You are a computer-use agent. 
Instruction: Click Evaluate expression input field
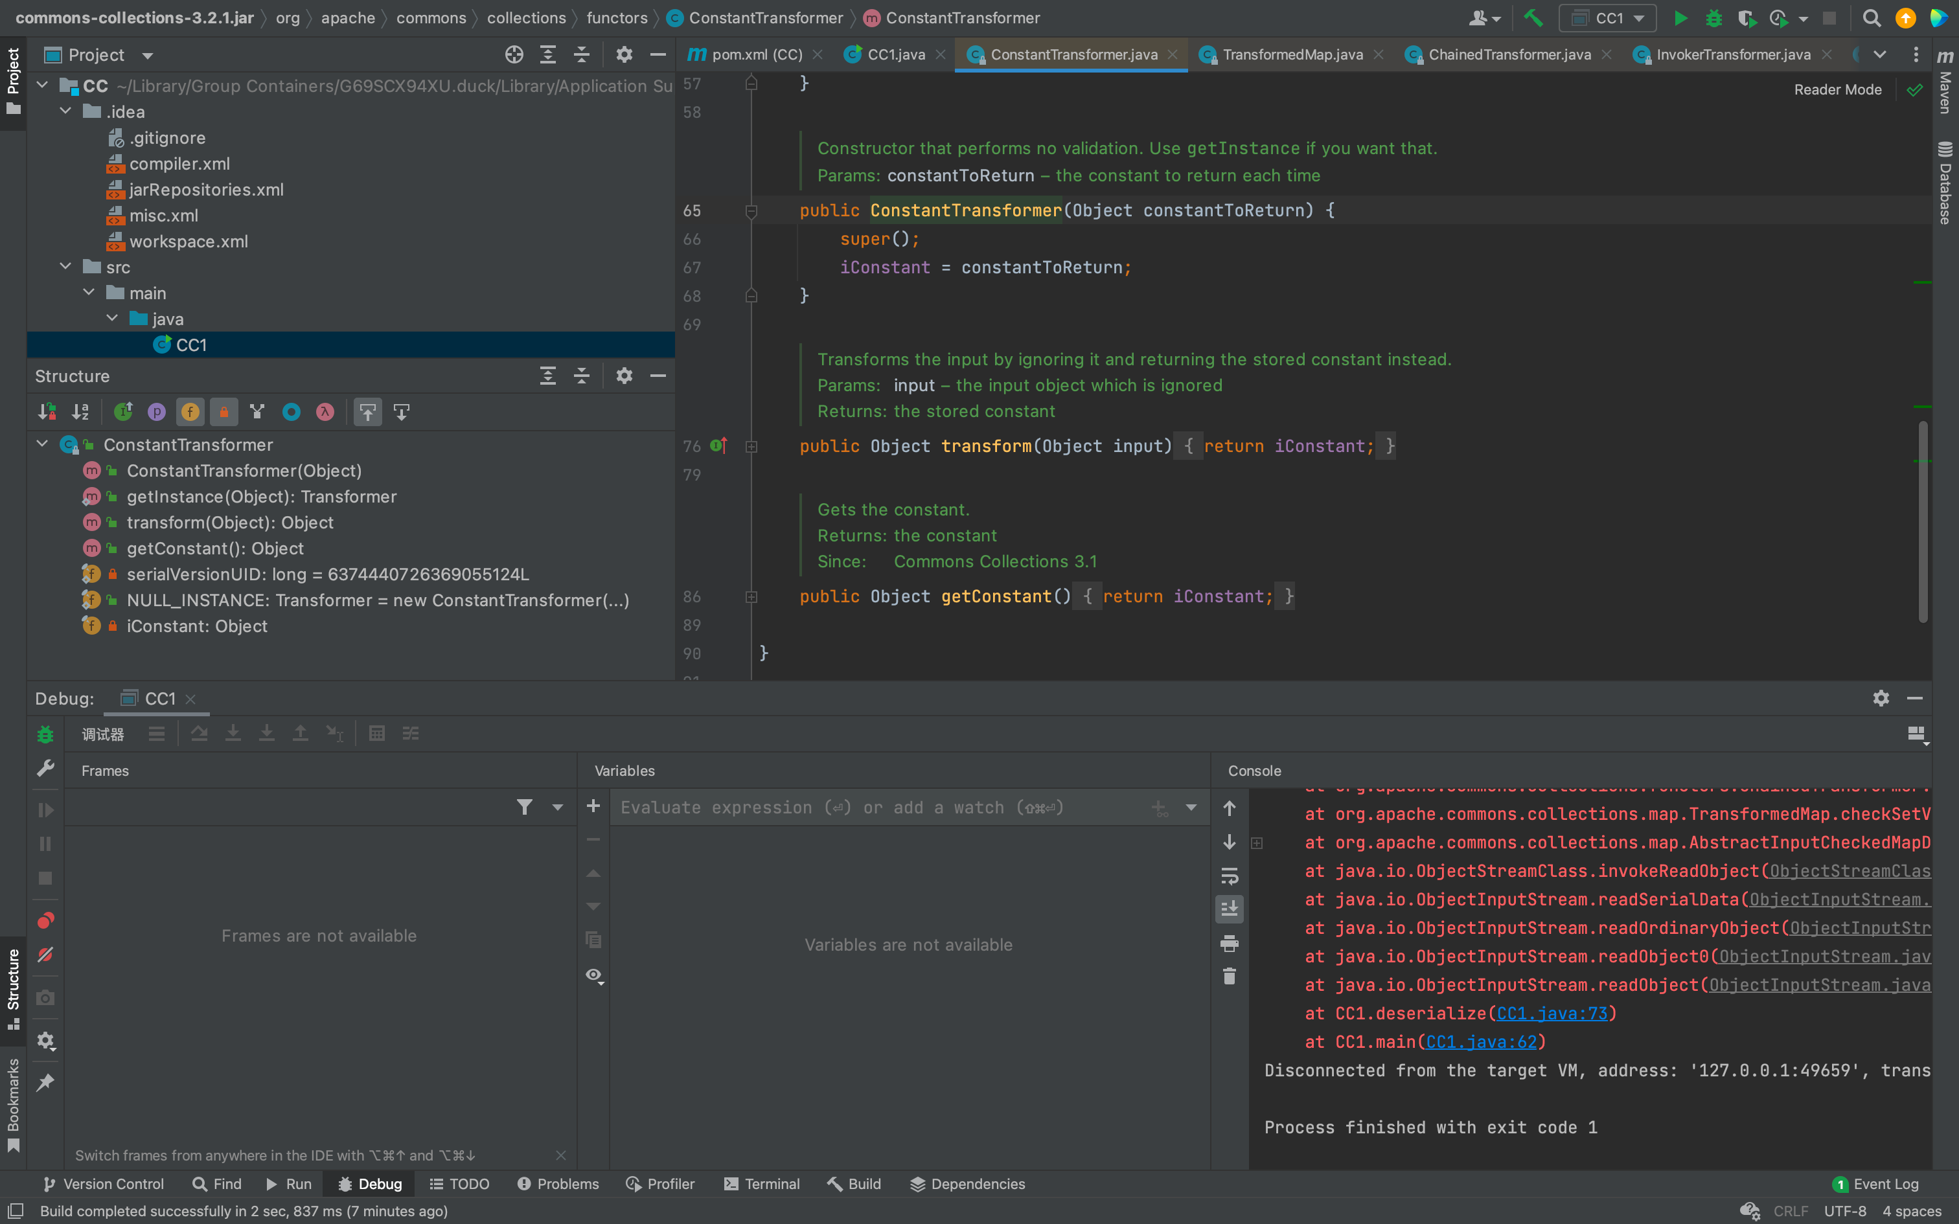(882, 807)
